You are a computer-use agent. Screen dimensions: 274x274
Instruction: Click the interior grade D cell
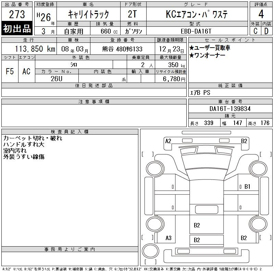tap(266, 31)
